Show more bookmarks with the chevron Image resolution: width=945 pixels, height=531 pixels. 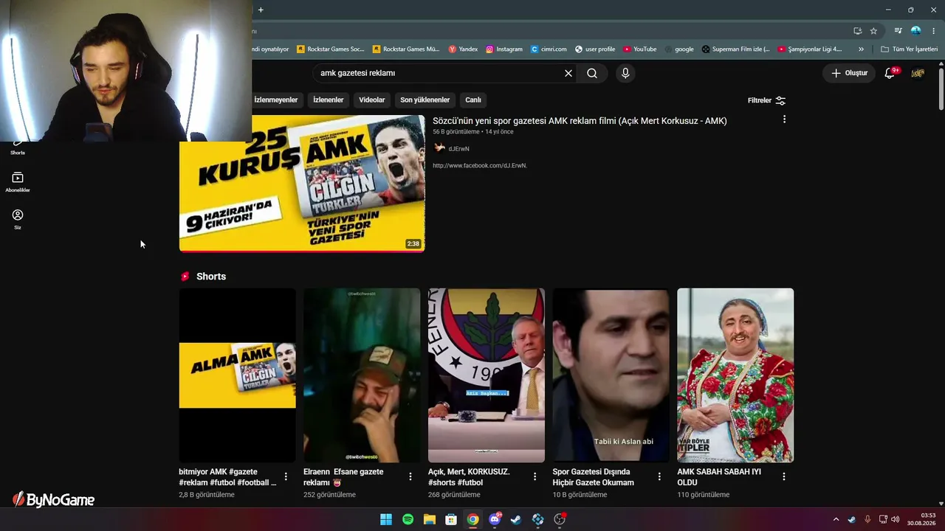(x=861, y=49)
